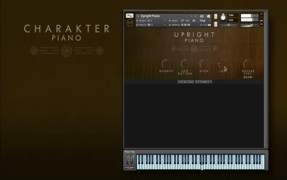This screenshot has width=287, height=180.
Task: Click the camera snapshot icon
Action: [202, 16]
